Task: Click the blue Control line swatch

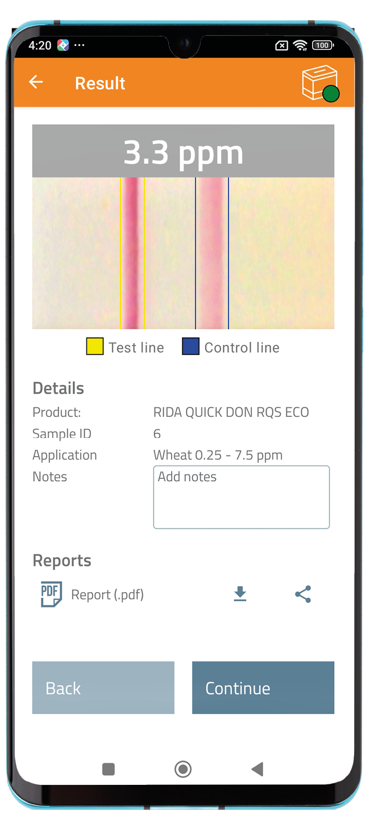Action: coord(190,347)
